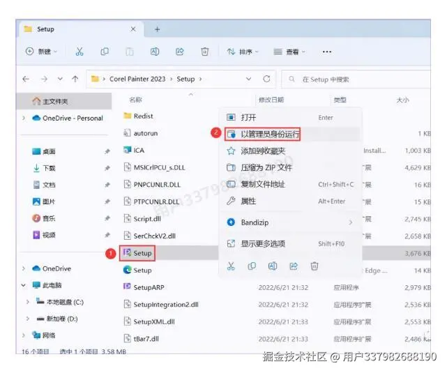This screenshot has width=447, height=373.
Task: Collapse the 此电脑 node
Action: click(x=24, y=285)
